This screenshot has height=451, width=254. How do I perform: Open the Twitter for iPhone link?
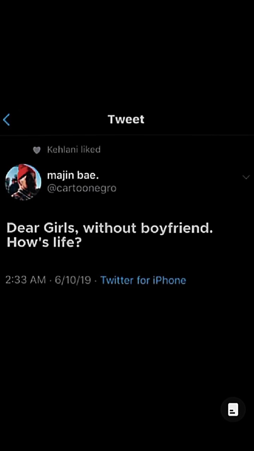[x=143, y=280]
